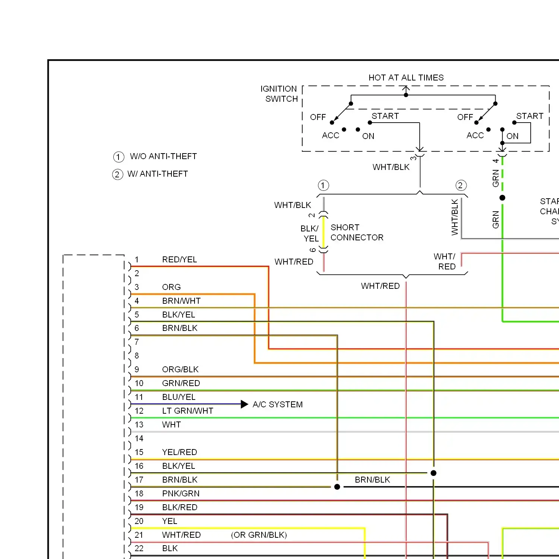Select the vertical WHT/BLK label under option 2
This screenshot has height=559, width=559.
tap(455, 217)
